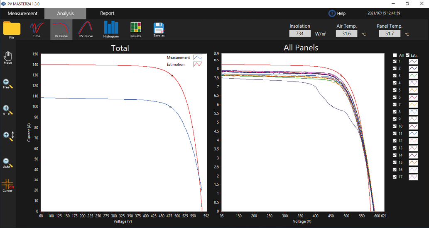This screenshot has height=228, width=429.
Task: Toggle the Cursor crosshair tool
Action: (x=7, y=185)
